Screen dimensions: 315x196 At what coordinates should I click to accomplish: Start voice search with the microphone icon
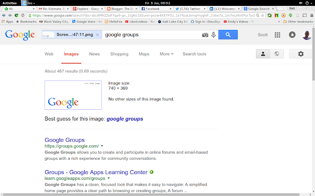[x=213, y=35]
